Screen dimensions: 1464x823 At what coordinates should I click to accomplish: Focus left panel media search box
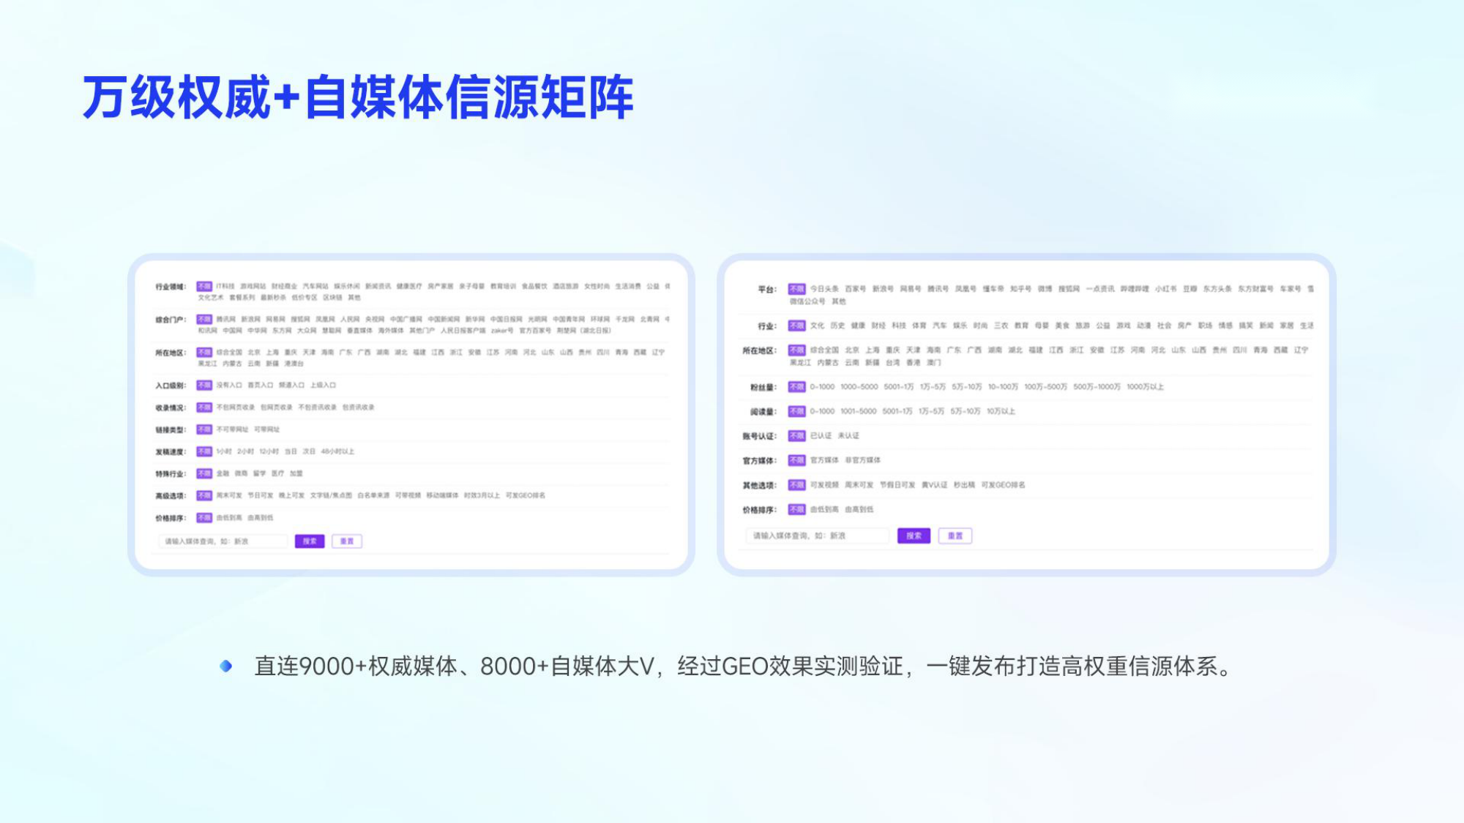[223, 541]
